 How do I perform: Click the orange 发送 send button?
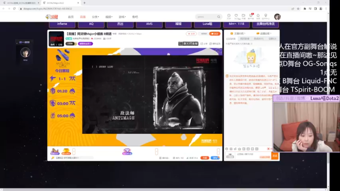tap(275, 156)
